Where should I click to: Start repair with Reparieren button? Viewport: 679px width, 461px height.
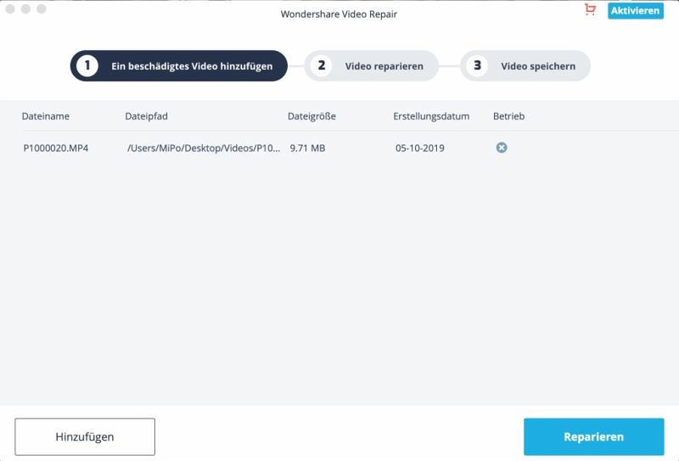[593, 436]
